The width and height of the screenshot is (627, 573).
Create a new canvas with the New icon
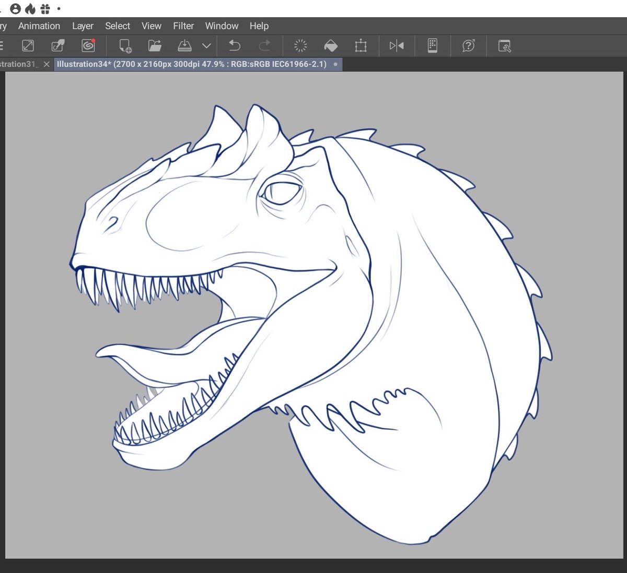pos(125,46)
